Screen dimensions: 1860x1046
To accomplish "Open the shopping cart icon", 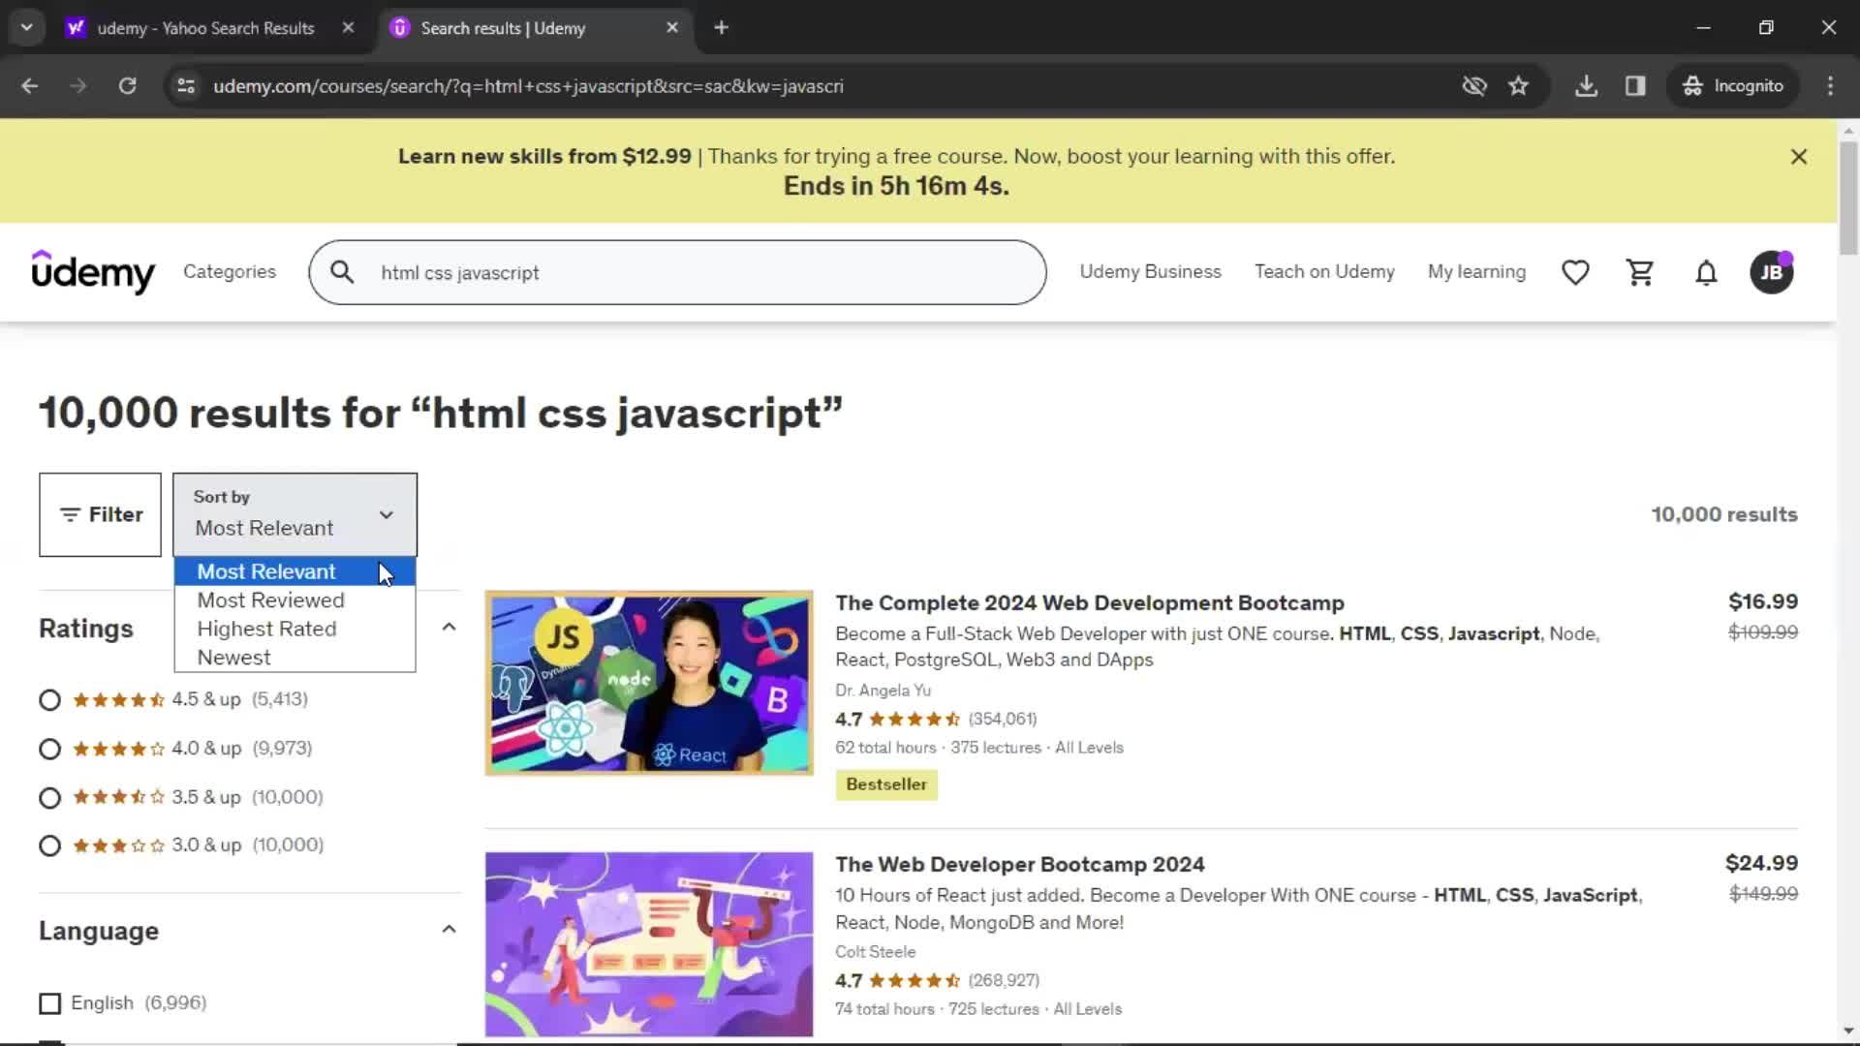I will coord(1640,272).
